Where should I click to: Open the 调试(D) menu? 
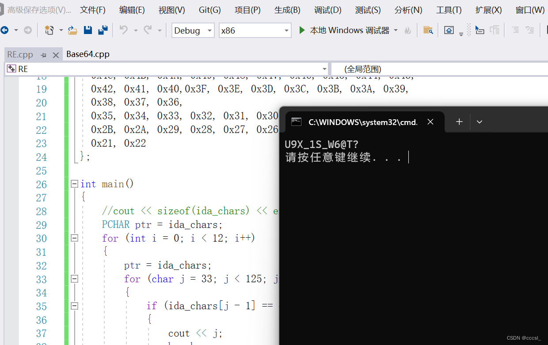pyautogui.click(x=327, y=10)
